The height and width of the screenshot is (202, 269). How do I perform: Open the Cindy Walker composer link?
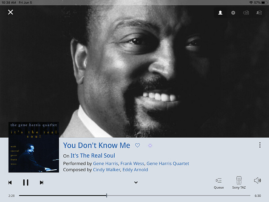[106, 170]
